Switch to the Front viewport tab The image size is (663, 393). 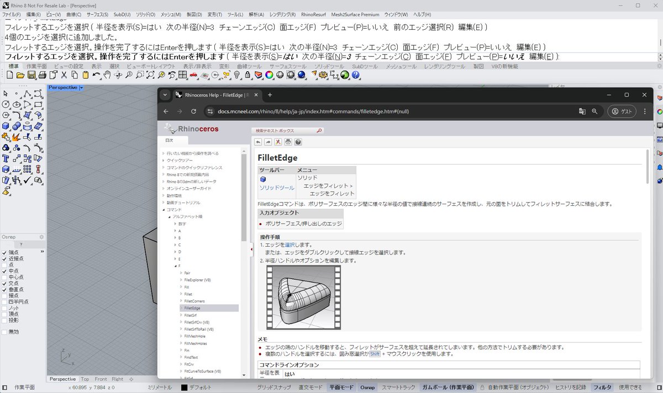(101, 379)
